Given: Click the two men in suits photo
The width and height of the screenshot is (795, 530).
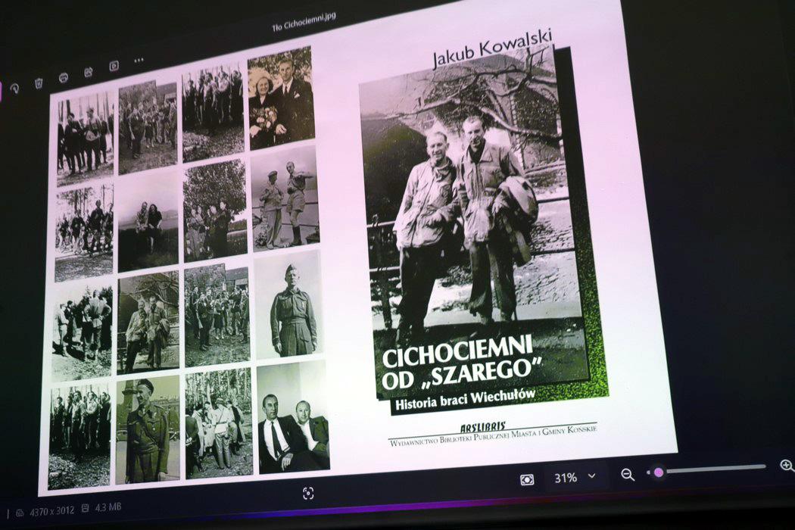Looking at the screenshot, I should point(294,417).
